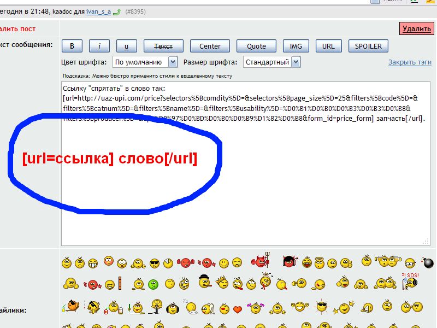This screenshot has width=437, height=328.
Task: Insert the smiley with black bowler hat
Action: 204,283
